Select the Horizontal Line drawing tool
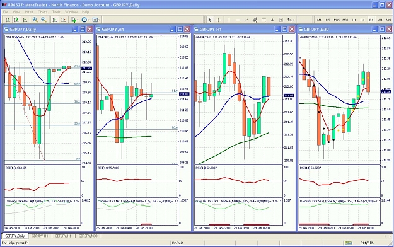Image resolution: width=394 pixels, height=247 pixels. click(x=238, y=20)
